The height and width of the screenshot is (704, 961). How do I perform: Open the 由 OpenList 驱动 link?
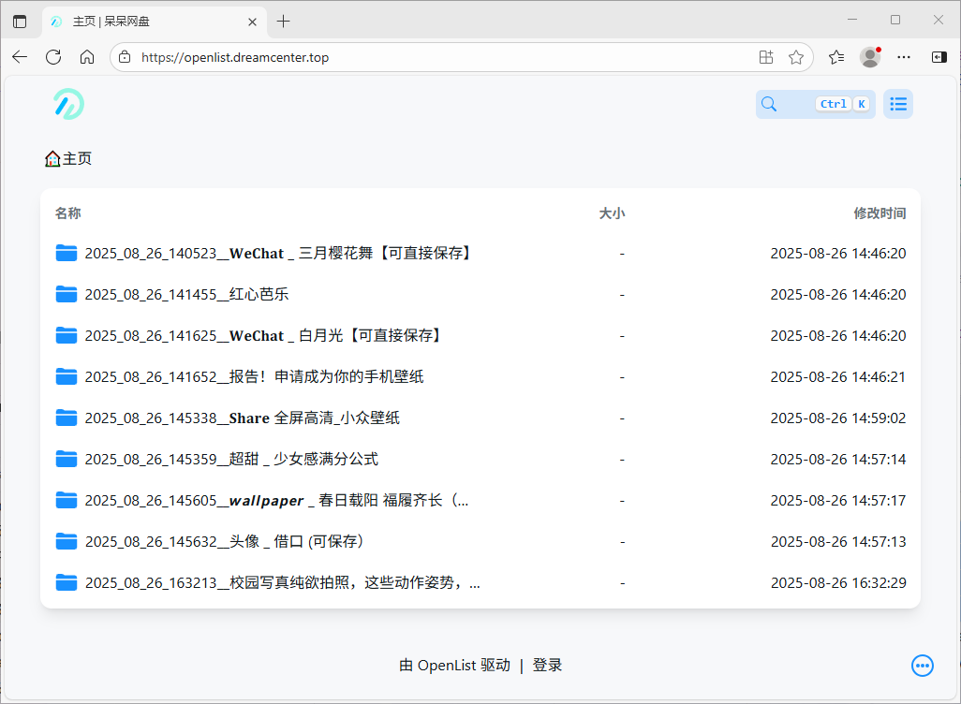tap(454, 665)
